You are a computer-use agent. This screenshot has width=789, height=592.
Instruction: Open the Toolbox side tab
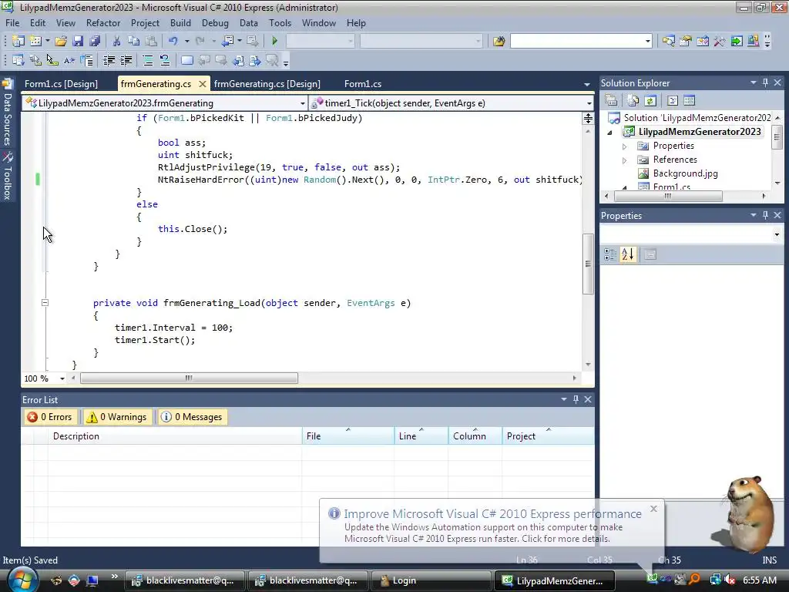click(8, 175)
